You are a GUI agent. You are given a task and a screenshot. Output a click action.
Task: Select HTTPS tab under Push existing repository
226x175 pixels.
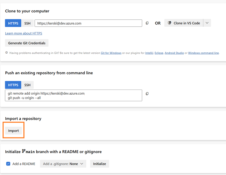point(13,85)
